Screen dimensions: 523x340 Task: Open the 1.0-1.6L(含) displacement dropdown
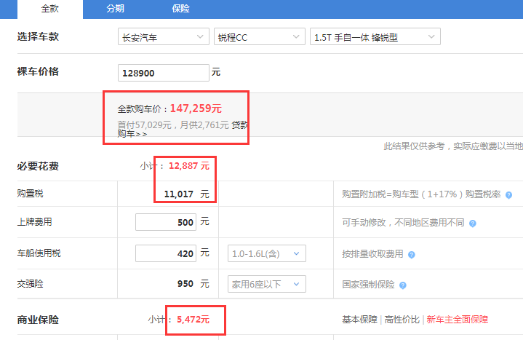[x=267, y=253]
